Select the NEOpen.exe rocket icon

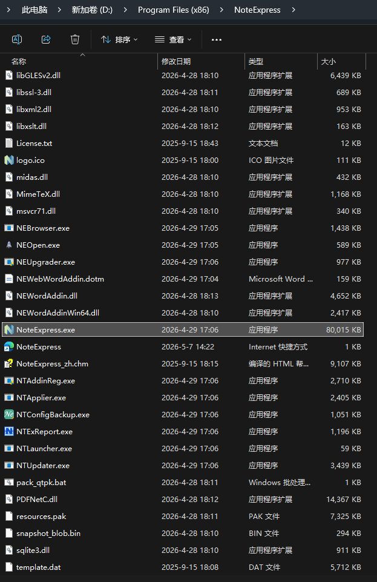point(9,245)
